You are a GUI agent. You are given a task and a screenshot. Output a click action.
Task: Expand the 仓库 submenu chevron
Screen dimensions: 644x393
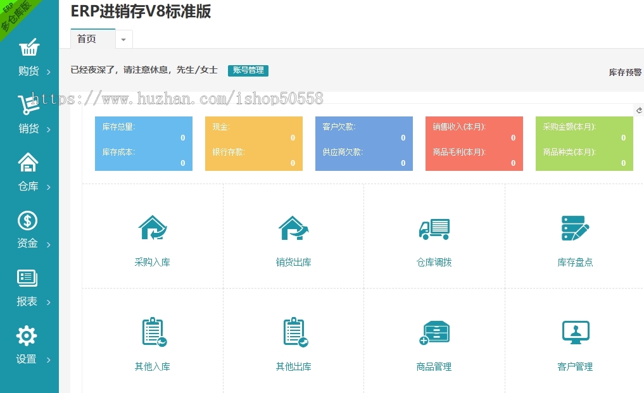click(x=49, y=187)
